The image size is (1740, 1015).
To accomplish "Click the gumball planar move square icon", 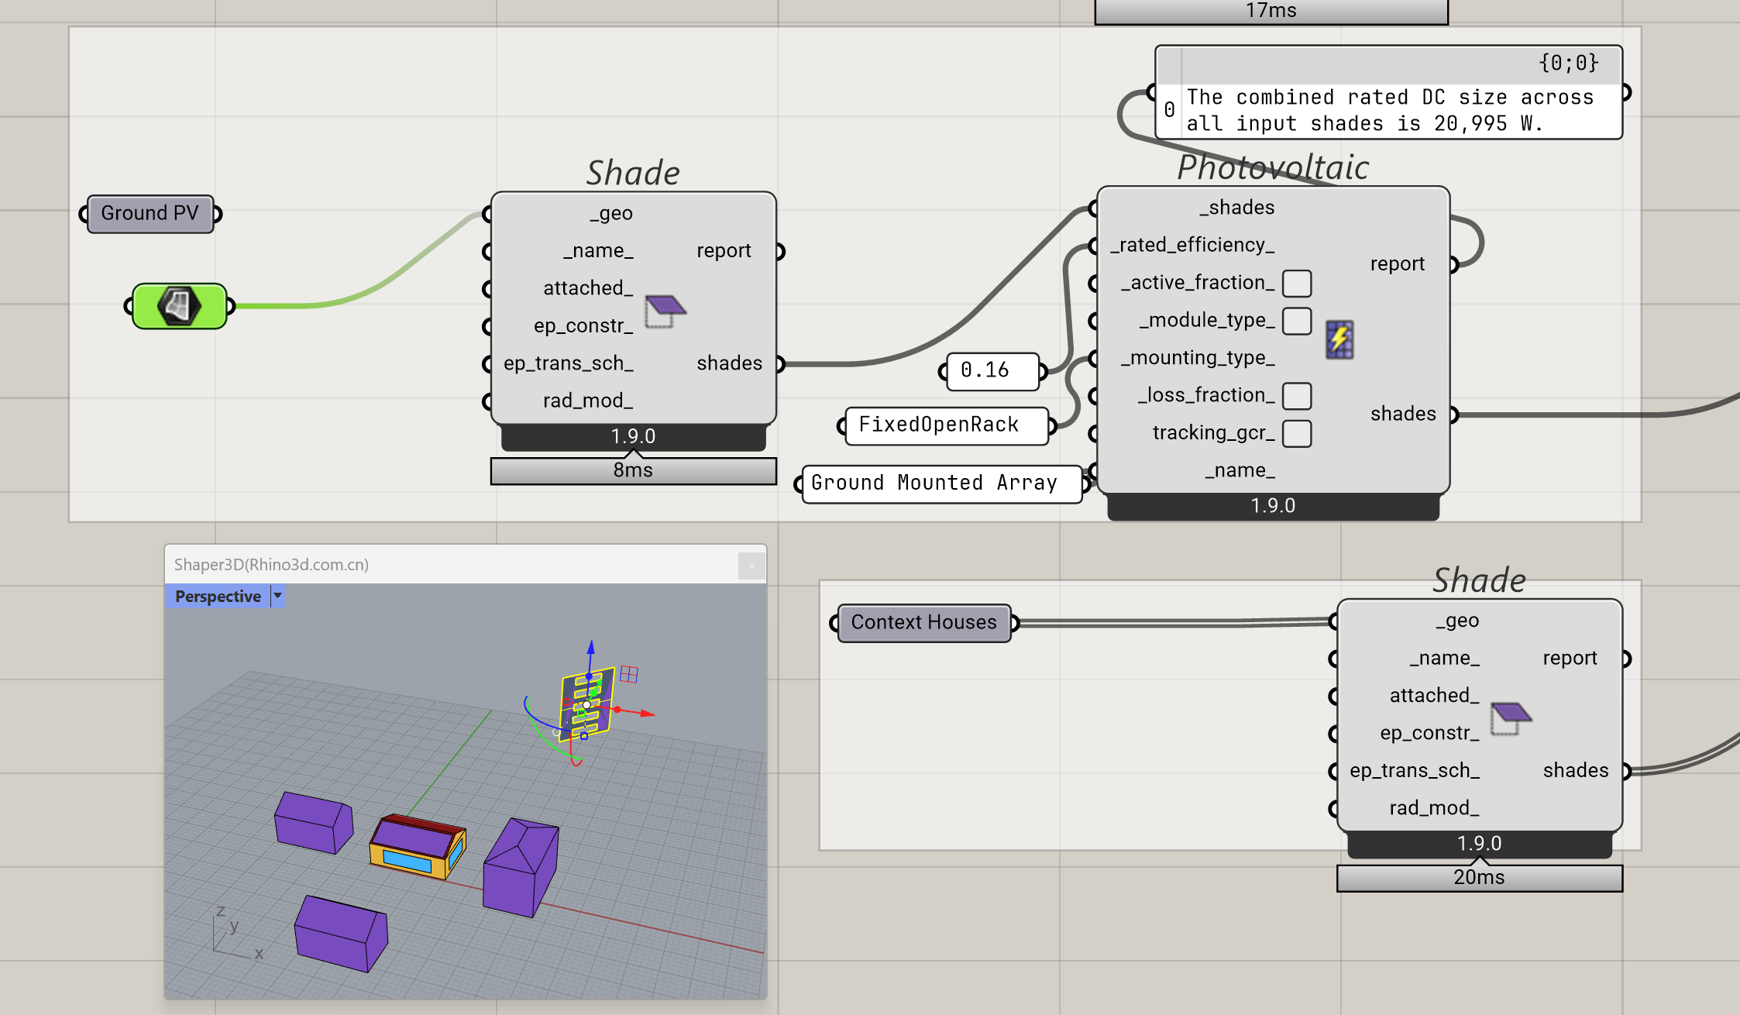I will (629, 674).
